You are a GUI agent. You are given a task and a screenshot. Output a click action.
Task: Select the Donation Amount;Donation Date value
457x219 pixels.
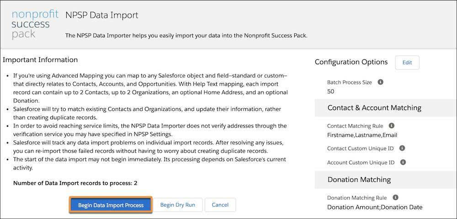pyautogui.click(x=375, y=207)
